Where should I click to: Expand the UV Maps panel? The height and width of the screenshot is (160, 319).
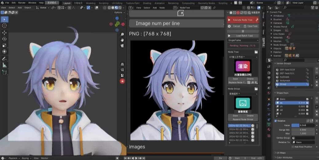(x=281, y=152)
